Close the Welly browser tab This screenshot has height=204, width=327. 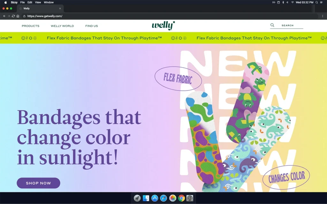(60, 9)
